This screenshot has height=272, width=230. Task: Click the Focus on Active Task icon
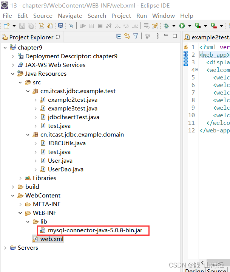148,36
